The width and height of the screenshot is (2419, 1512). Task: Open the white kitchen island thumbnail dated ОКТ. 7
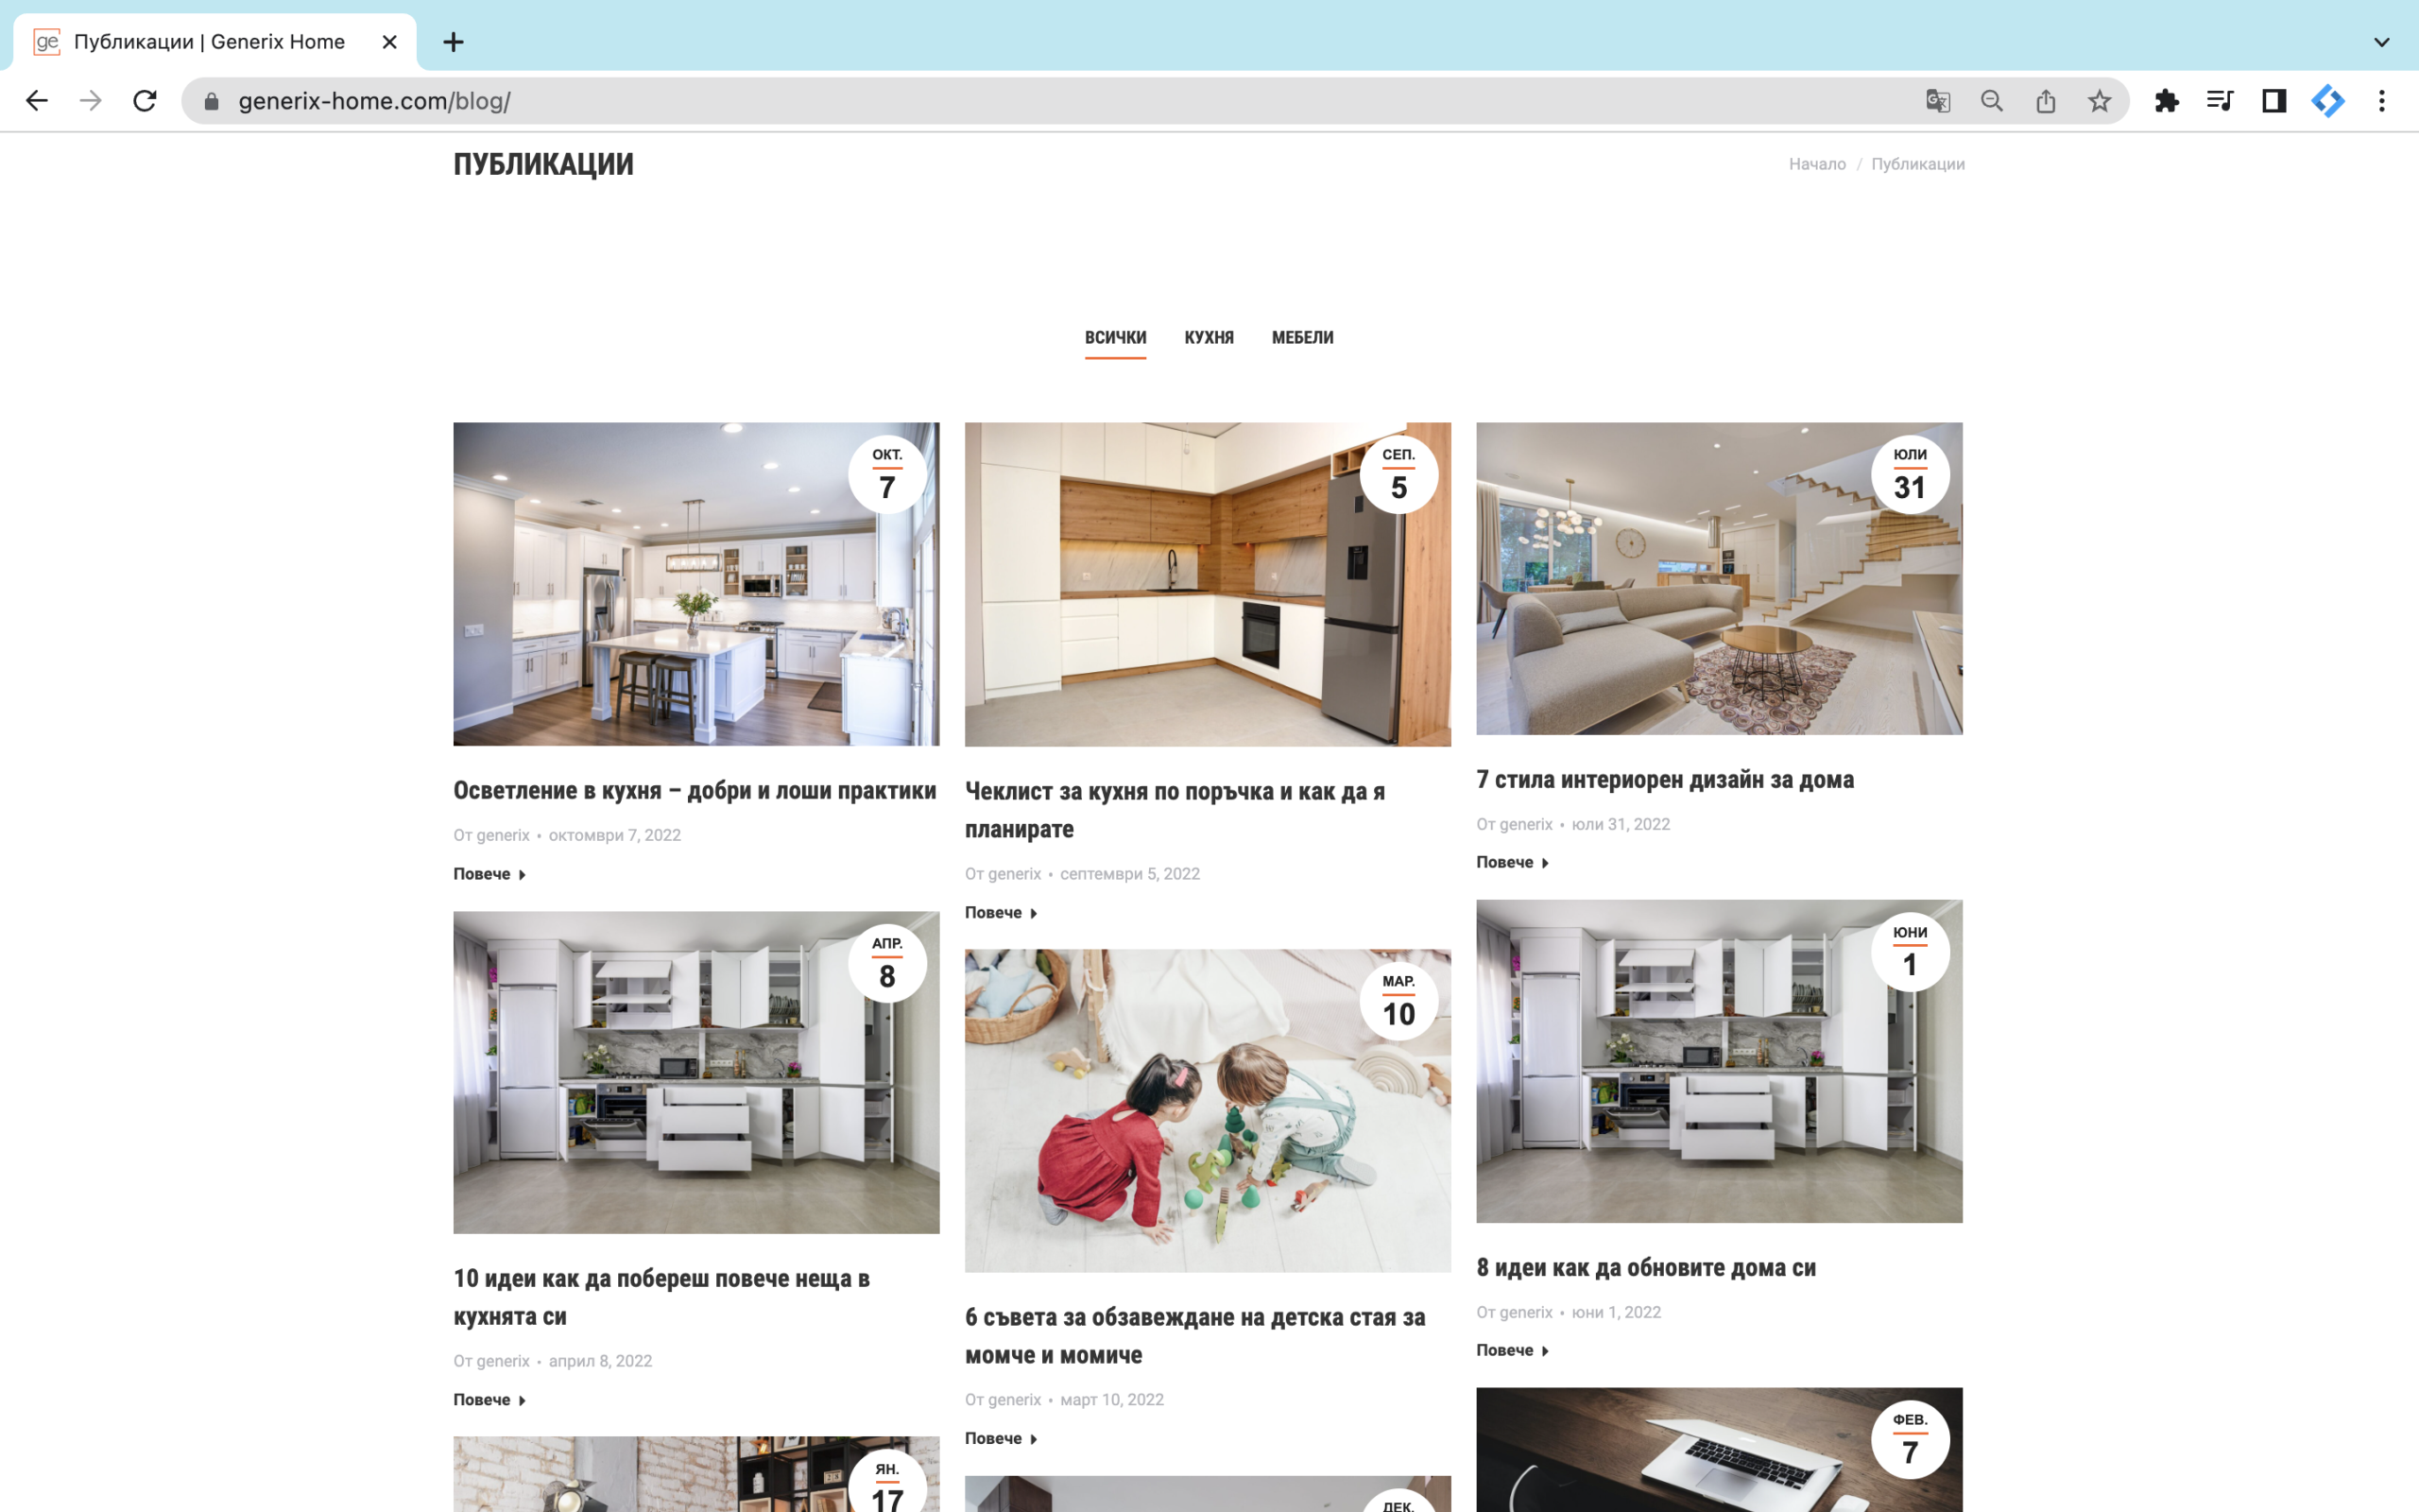click(695, 584)
